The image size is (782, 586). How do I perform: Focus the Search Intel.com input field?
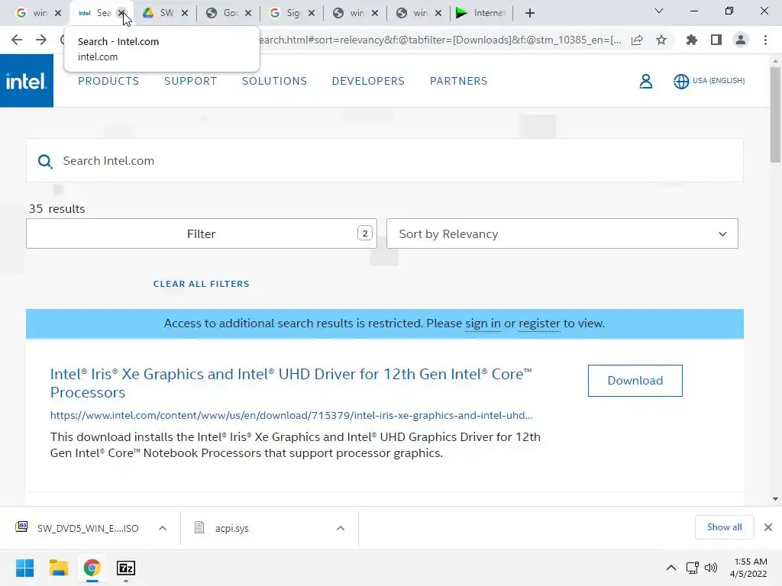pyautogui.click(x=385, y=160)
